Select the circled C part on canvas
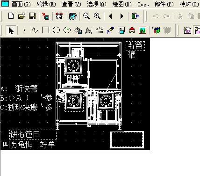The image size is (200, 176). point(106,101)
